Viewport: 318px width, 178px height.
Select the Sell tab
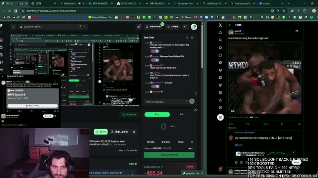coord(181,114)
